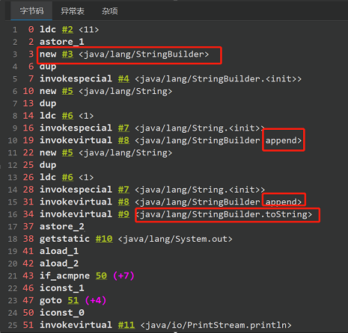Click the if_acmpne opcode text
Screen dimensions: 348x333
[64, 276]
